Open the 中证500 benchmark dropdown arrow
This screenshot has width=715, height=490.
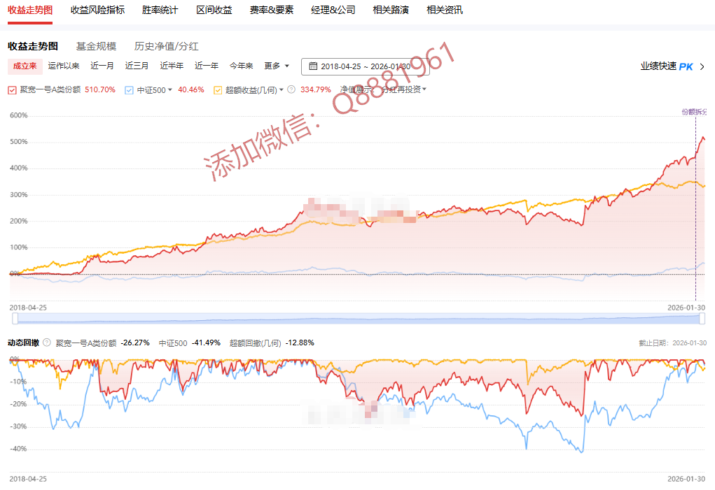coord(170,89)
